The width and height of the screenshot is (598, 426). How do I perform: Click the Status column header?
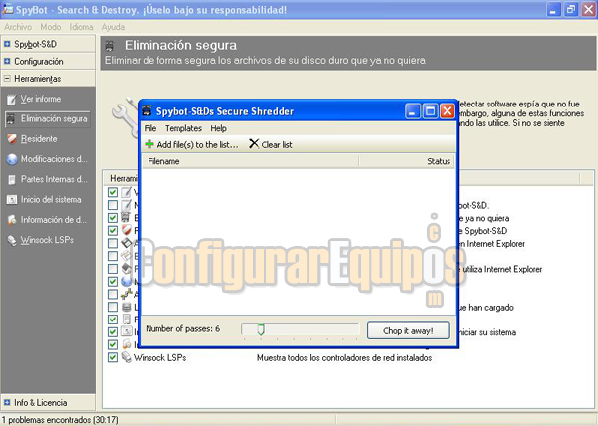[407, 161]
